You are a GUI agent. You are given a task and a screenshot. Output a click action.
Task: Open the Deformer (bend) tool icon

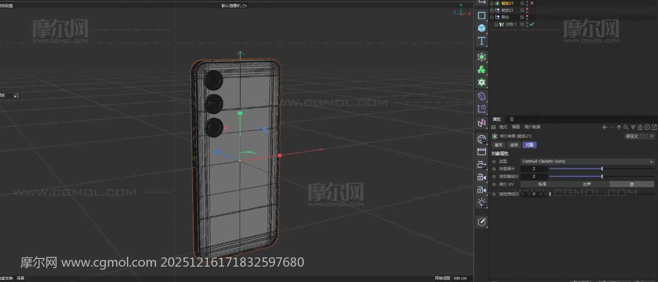pyautogui.click(x=482, y=96)
